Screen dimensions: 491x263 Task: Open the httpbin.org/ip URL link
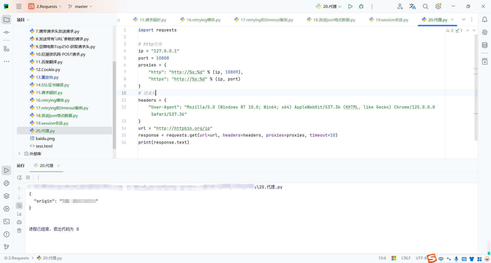click(x=183, y=128)
